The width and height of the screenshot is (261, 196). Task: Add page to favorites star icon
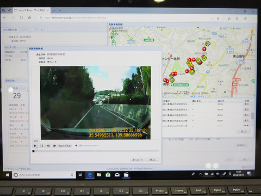(x=218, y=19)
